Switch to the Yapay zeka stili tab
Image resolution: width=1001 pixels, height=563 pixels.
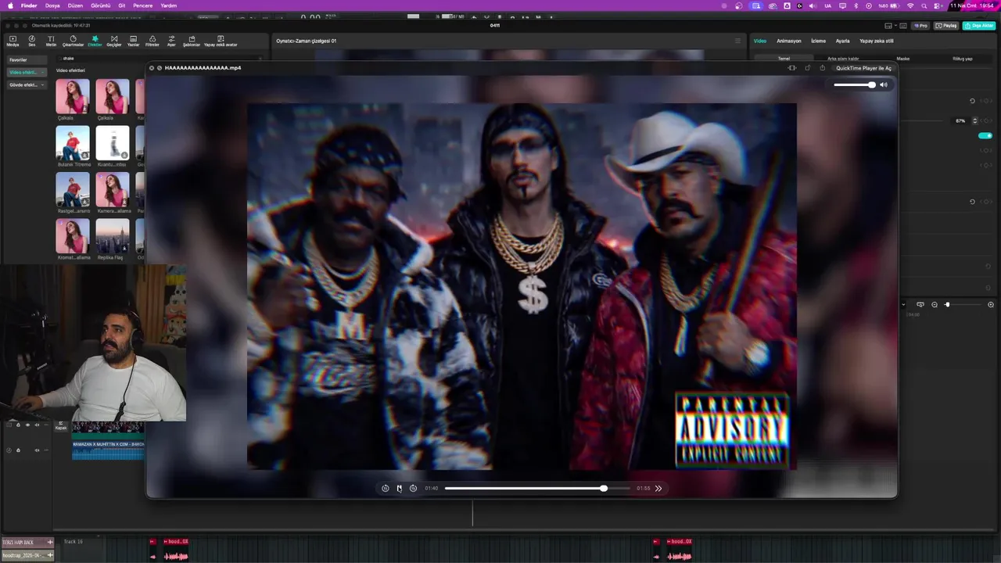pyautogui.click(x=876, y=41)
